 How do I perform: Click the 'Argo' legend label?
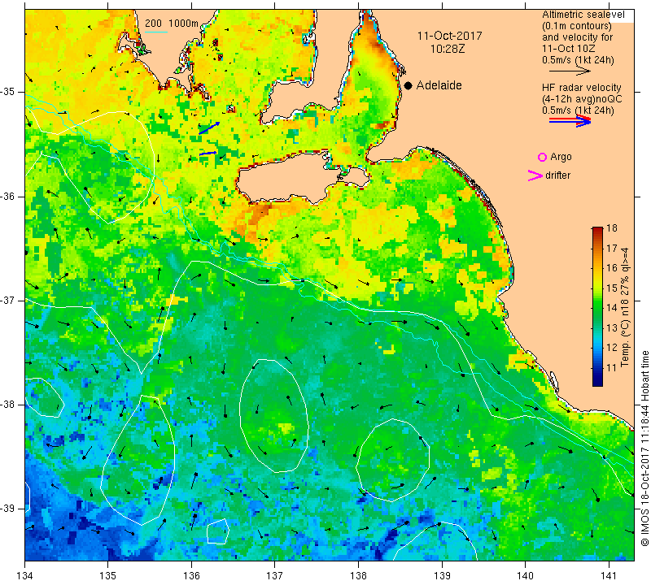(x=561, y=157)
